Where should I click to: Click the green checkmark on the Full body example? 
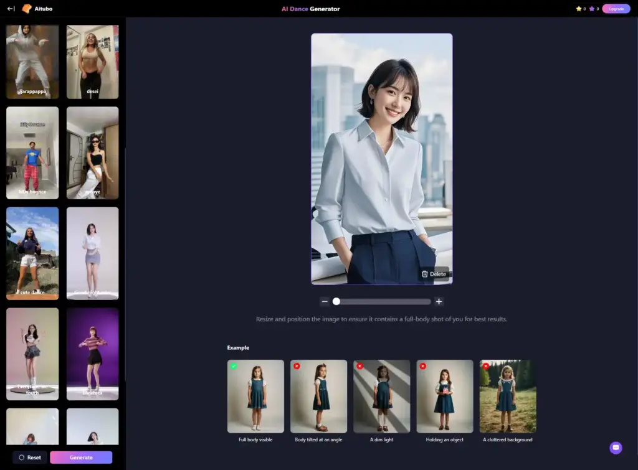[x=234, y=366]
